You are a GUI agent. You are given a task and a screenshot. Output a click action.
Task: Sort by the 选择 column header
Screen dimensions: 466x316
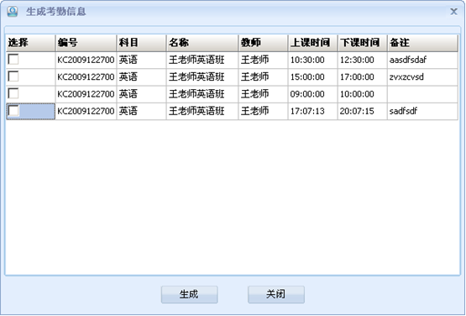(30, 43)
